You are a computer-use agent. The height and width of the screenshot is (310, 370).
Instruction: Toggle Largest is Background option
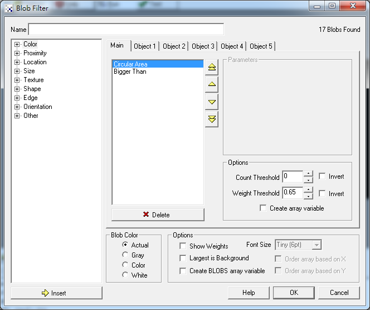pos(183,258)
